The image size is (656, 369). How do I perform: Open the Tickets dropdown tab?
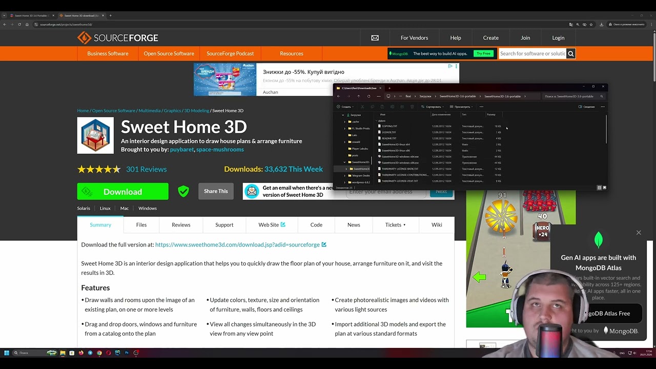click(395, 225)
